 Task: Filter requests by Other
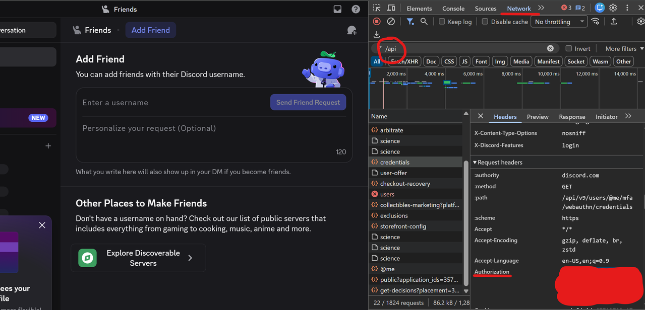[x=623, y=61]
